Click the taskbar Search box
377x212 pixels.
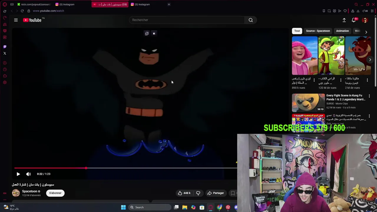click(x=150, y=207)
